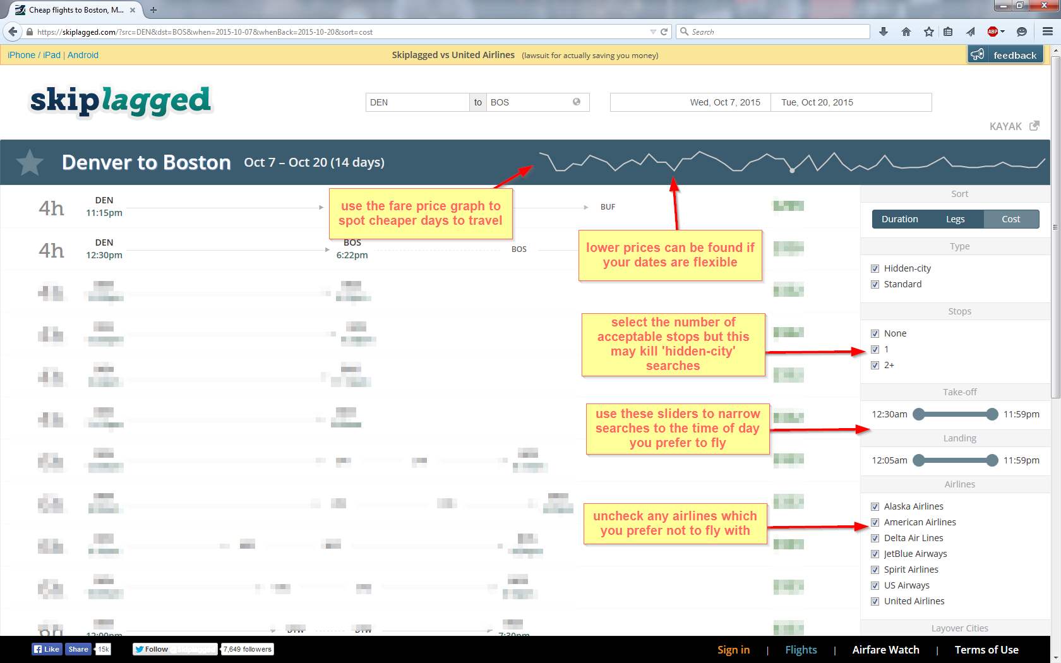Uncheck the Hidden-city type checkbox

(875, 268)
